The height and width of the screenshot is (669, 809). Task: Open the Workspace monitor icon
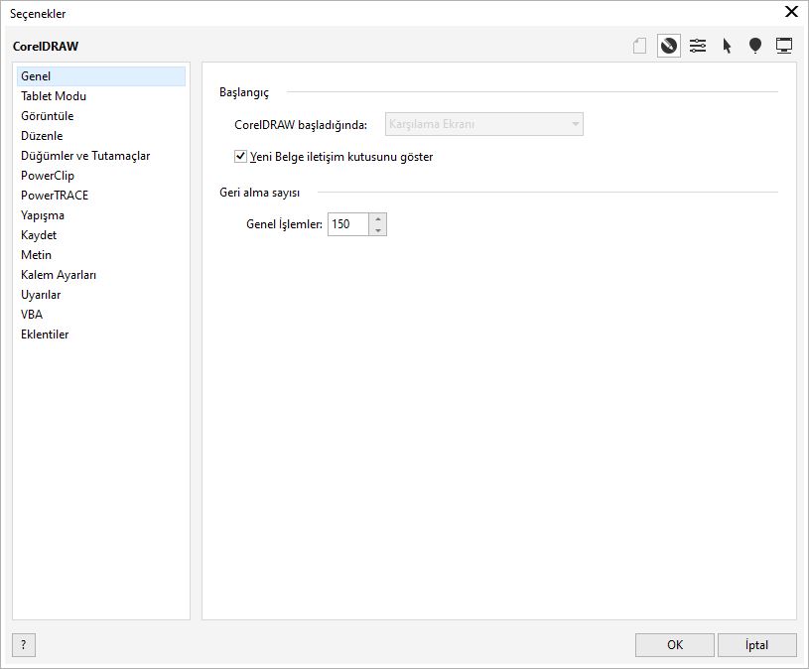click(x=784, y=46)
